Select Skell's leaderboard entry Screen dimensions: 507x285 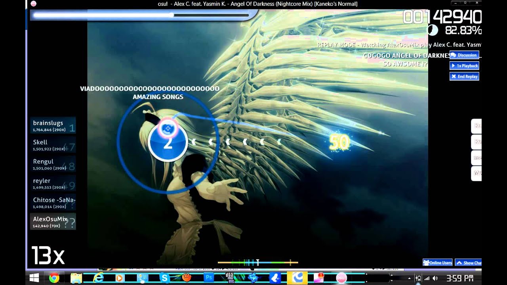[53, 145]
